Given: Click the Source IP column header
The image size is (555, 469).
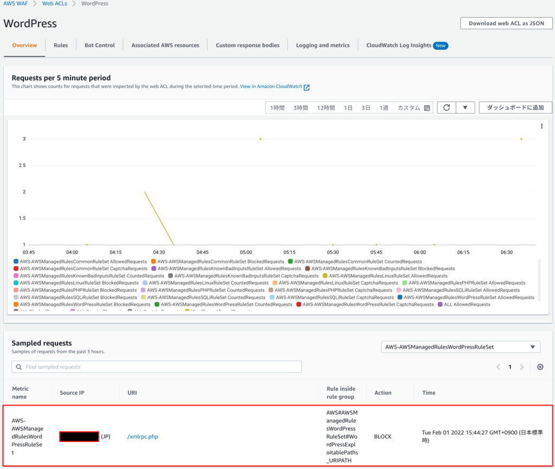Looking at the screenshot, I should pos(72,393).
